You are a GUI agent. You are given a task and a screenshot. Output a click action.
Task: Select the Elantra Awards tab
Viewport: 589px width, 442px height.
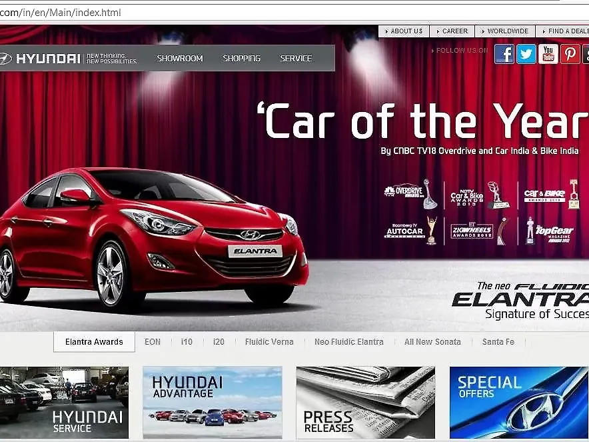pyautogui.click(x=94, y=341)
